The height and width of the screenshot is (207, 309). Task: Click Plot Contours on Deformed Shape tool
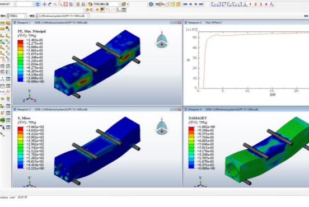(x=3, y=42)
